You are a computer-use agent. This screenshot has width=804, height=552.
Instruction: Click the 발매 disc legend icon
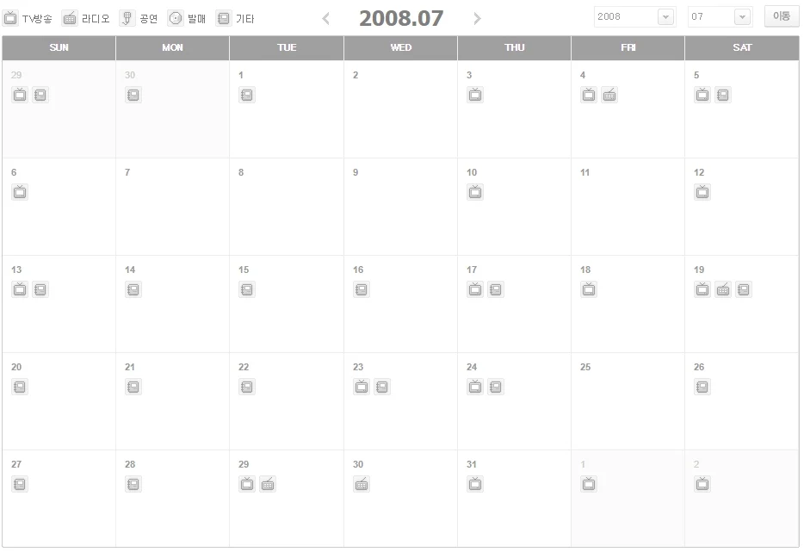pyautogui.click(x=176, y=18)
